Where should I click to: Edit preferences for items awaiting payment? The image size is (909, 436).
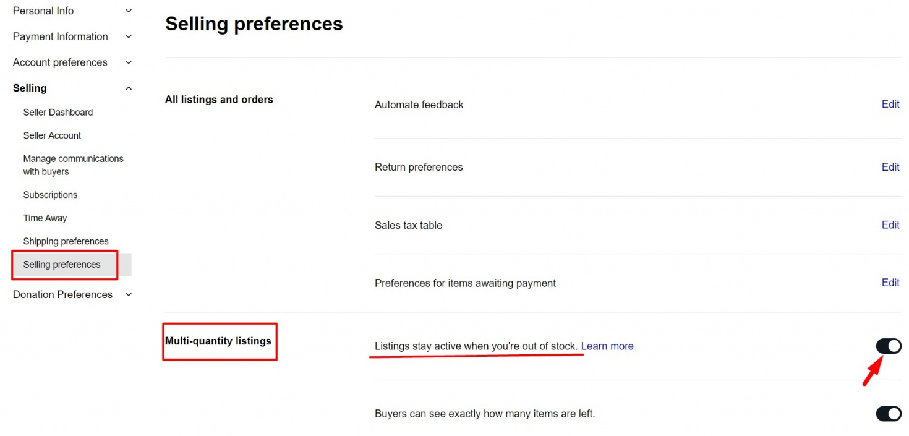[890, 283]
